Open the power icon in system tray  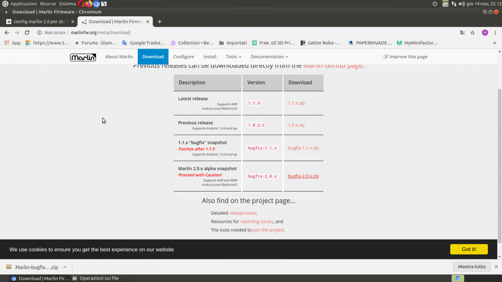point(435,4)
